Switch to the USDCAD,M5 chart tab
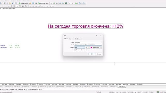 (x=43, y=87)
